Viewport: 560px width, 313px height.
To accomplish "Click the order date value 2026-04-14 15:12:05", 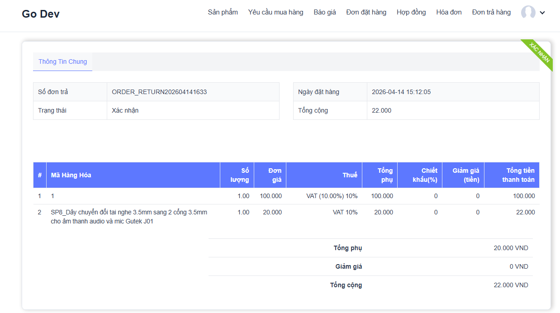I will point(401,92).
